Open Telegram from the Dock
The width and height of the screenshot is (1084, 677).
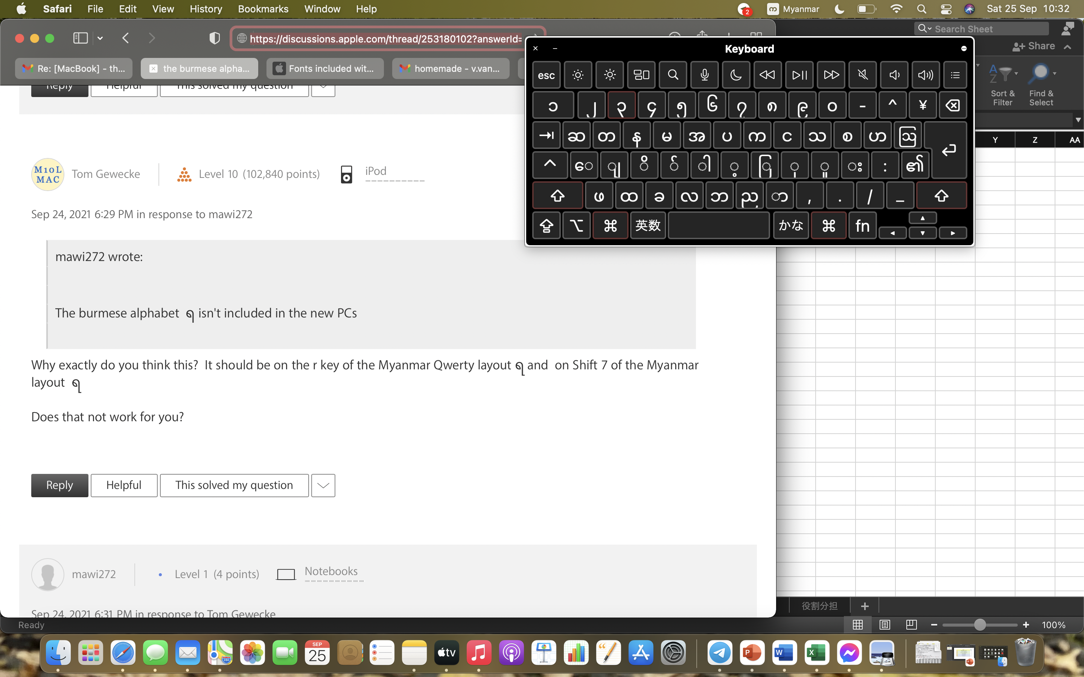[719, 653]
